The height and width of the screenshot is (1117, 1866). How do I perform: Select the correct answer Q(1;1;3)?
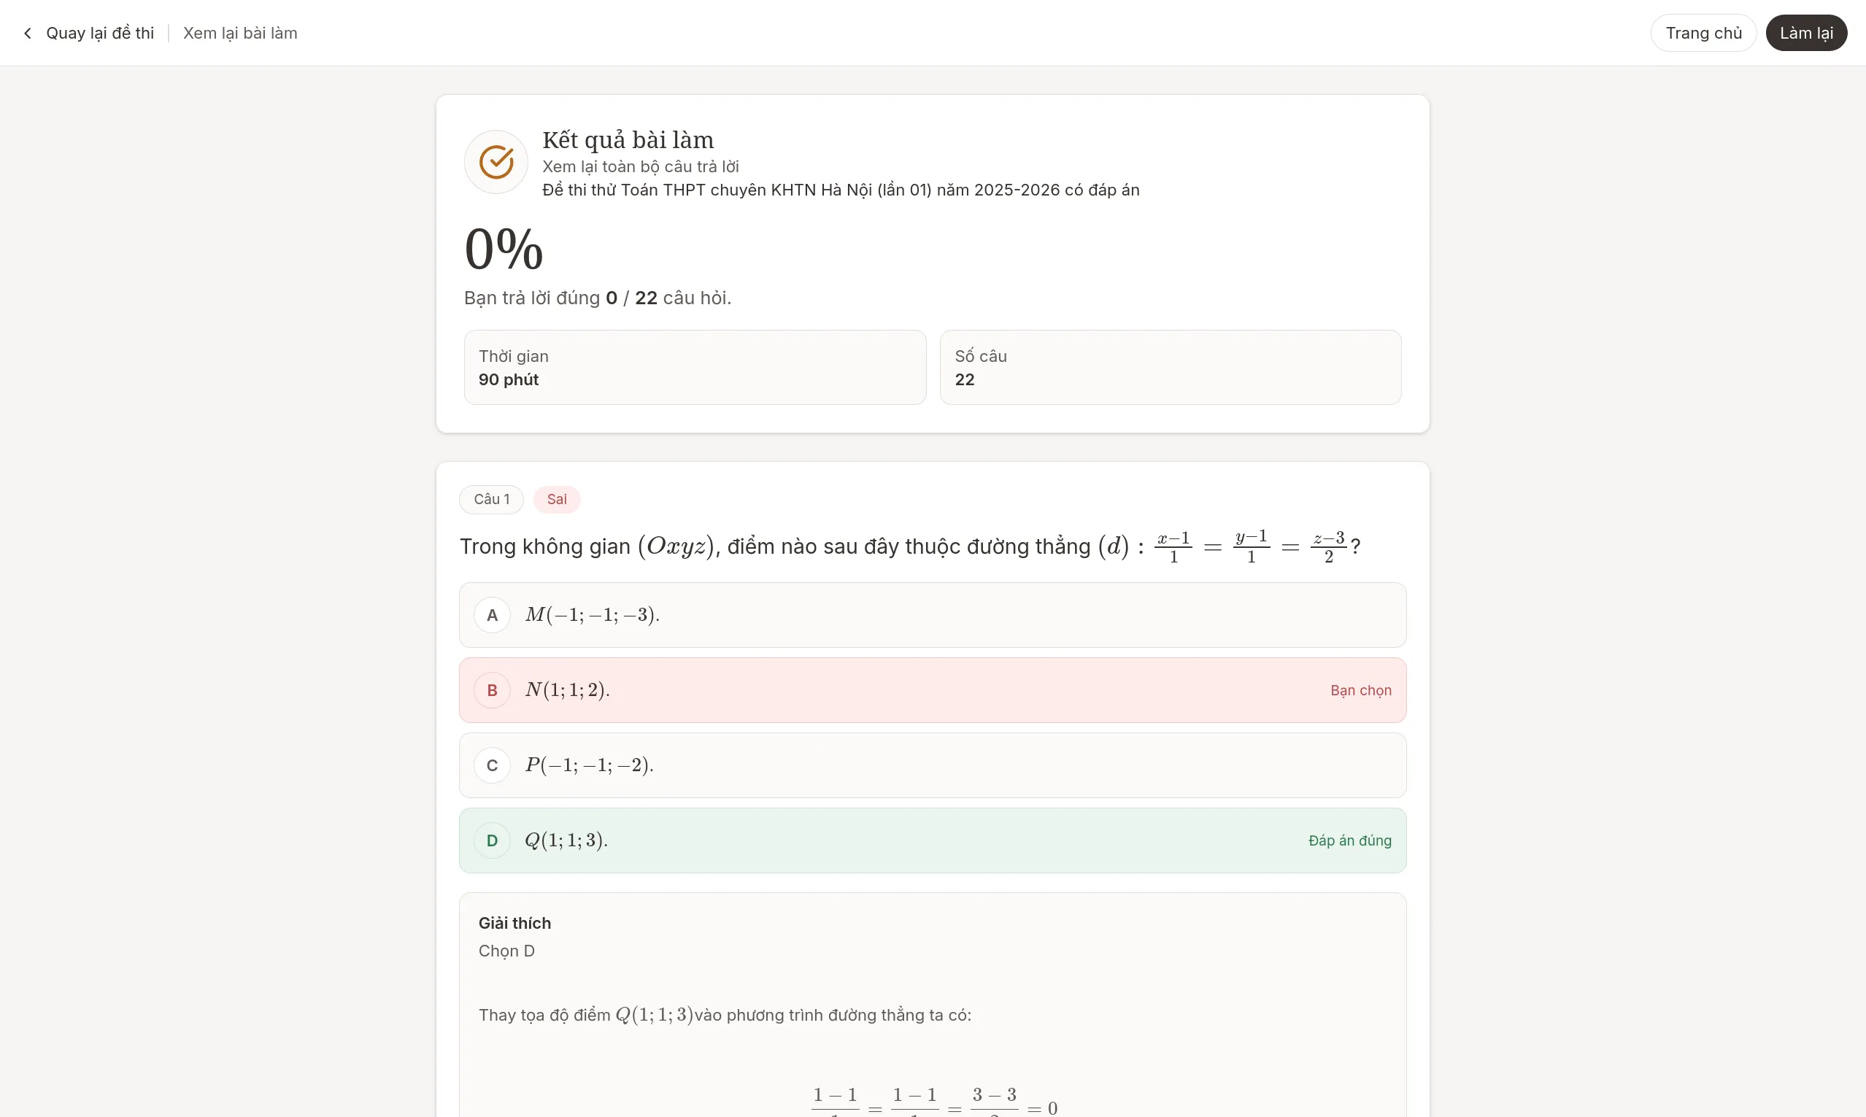(x=932, y=840)
